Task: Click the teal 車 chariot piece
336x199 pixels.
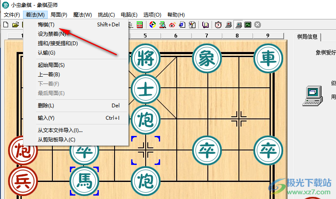Action: [268, 58]
